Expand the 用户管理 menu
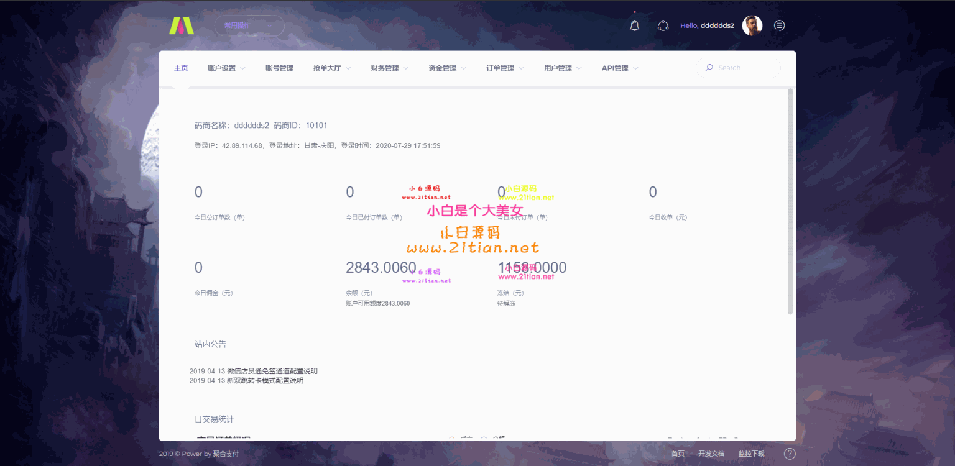 563,68
